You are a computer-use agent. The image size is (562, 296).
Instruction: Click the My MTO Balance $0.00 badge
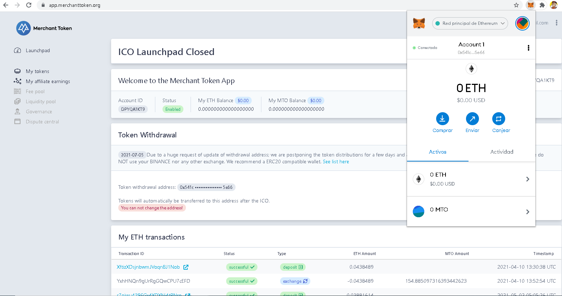click(x=316, y=101)
